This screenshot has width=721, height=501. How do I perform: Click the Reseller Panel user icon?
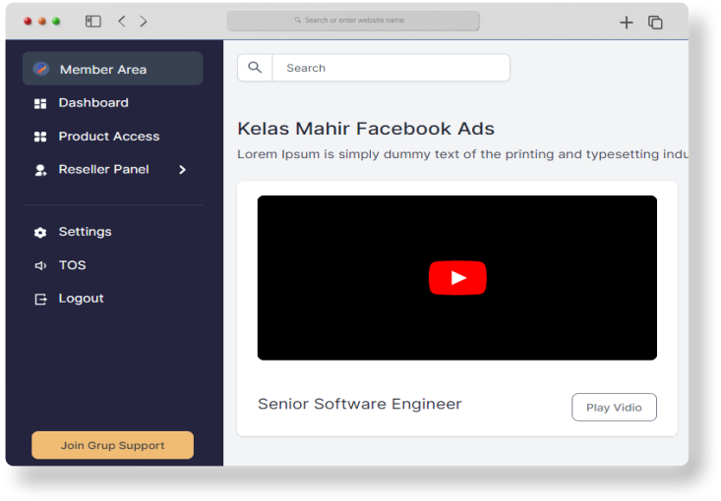click(x=40, y=170)
